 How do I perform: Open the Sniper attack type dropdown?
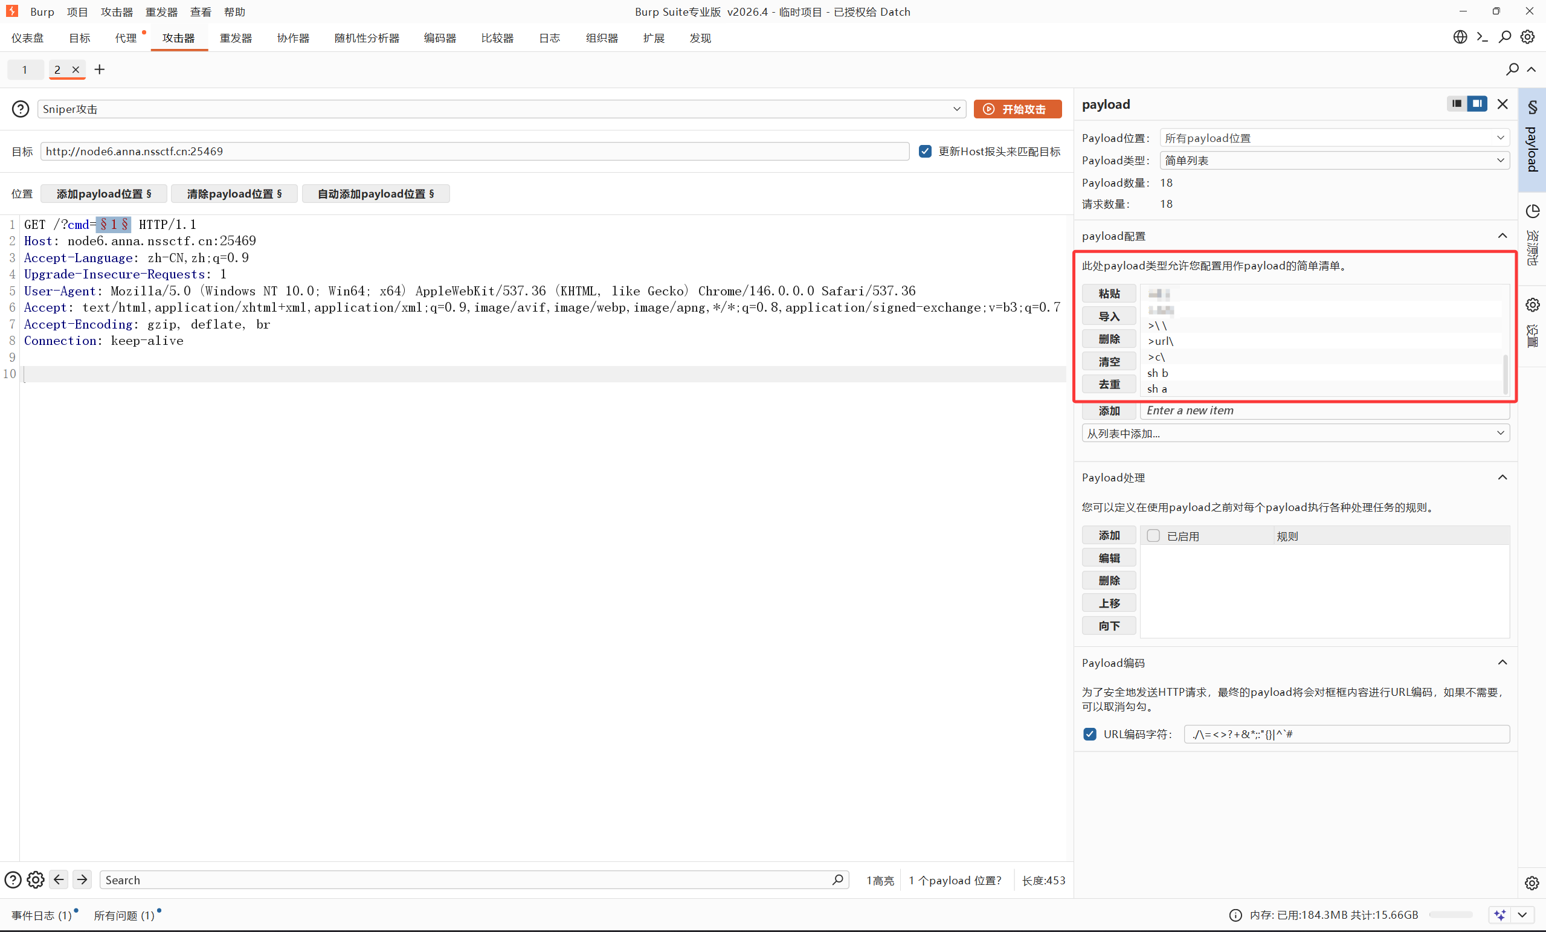(x=501, y=109)
